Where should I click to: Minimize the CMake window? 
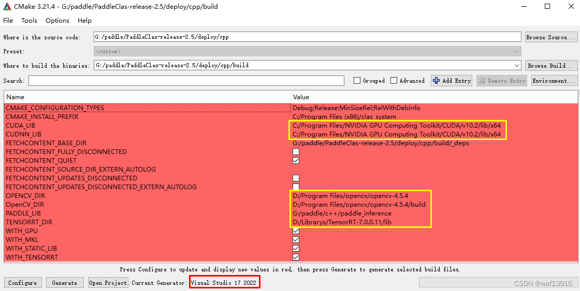click(525, 6)
